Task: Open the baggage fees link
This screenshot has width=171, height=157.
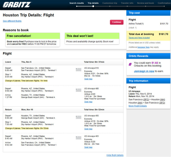Action: (x=143, y=47)
